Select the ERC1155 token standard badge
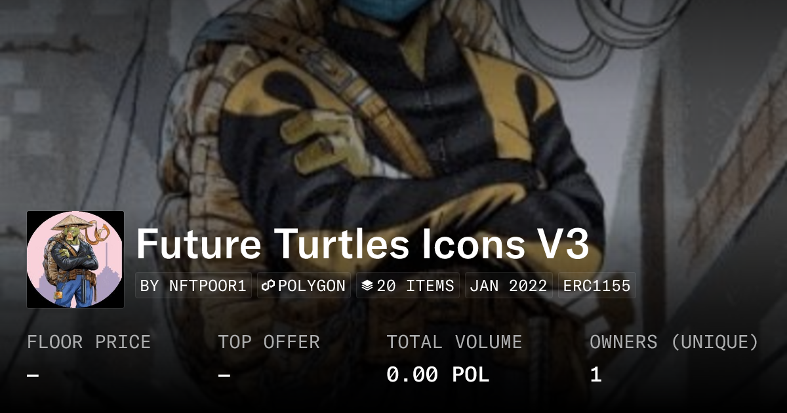 tap(597, 286)
